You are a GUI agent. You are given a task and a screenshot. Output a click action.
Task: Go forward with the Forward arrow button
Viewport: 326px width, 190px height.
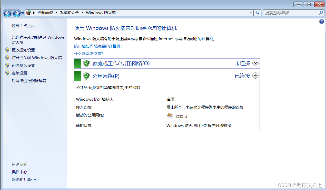(x=16, y=13)
